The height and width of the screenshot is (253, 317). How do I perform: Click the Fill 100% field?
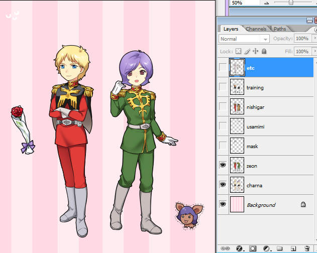coord(302,51)
